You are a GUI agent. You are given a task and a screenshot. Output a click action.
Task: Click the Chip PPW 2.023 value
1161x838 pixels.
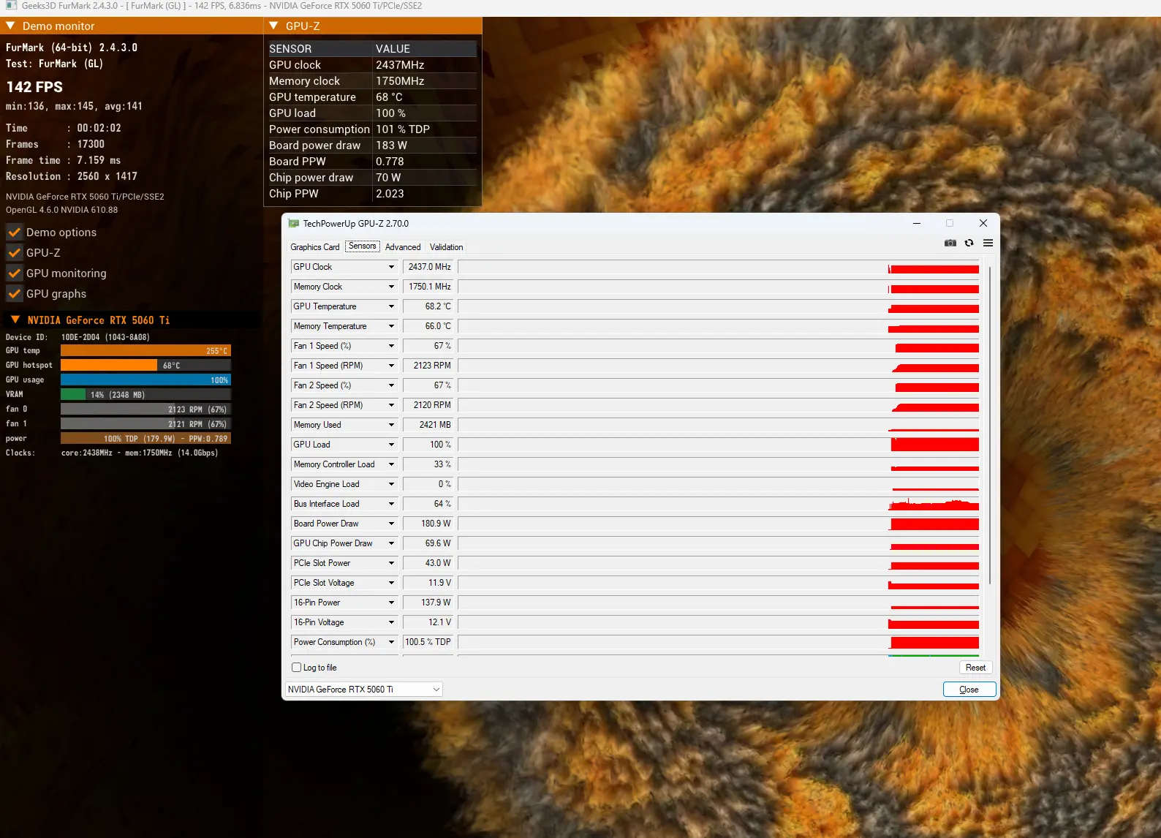click(x=390, y=194)
